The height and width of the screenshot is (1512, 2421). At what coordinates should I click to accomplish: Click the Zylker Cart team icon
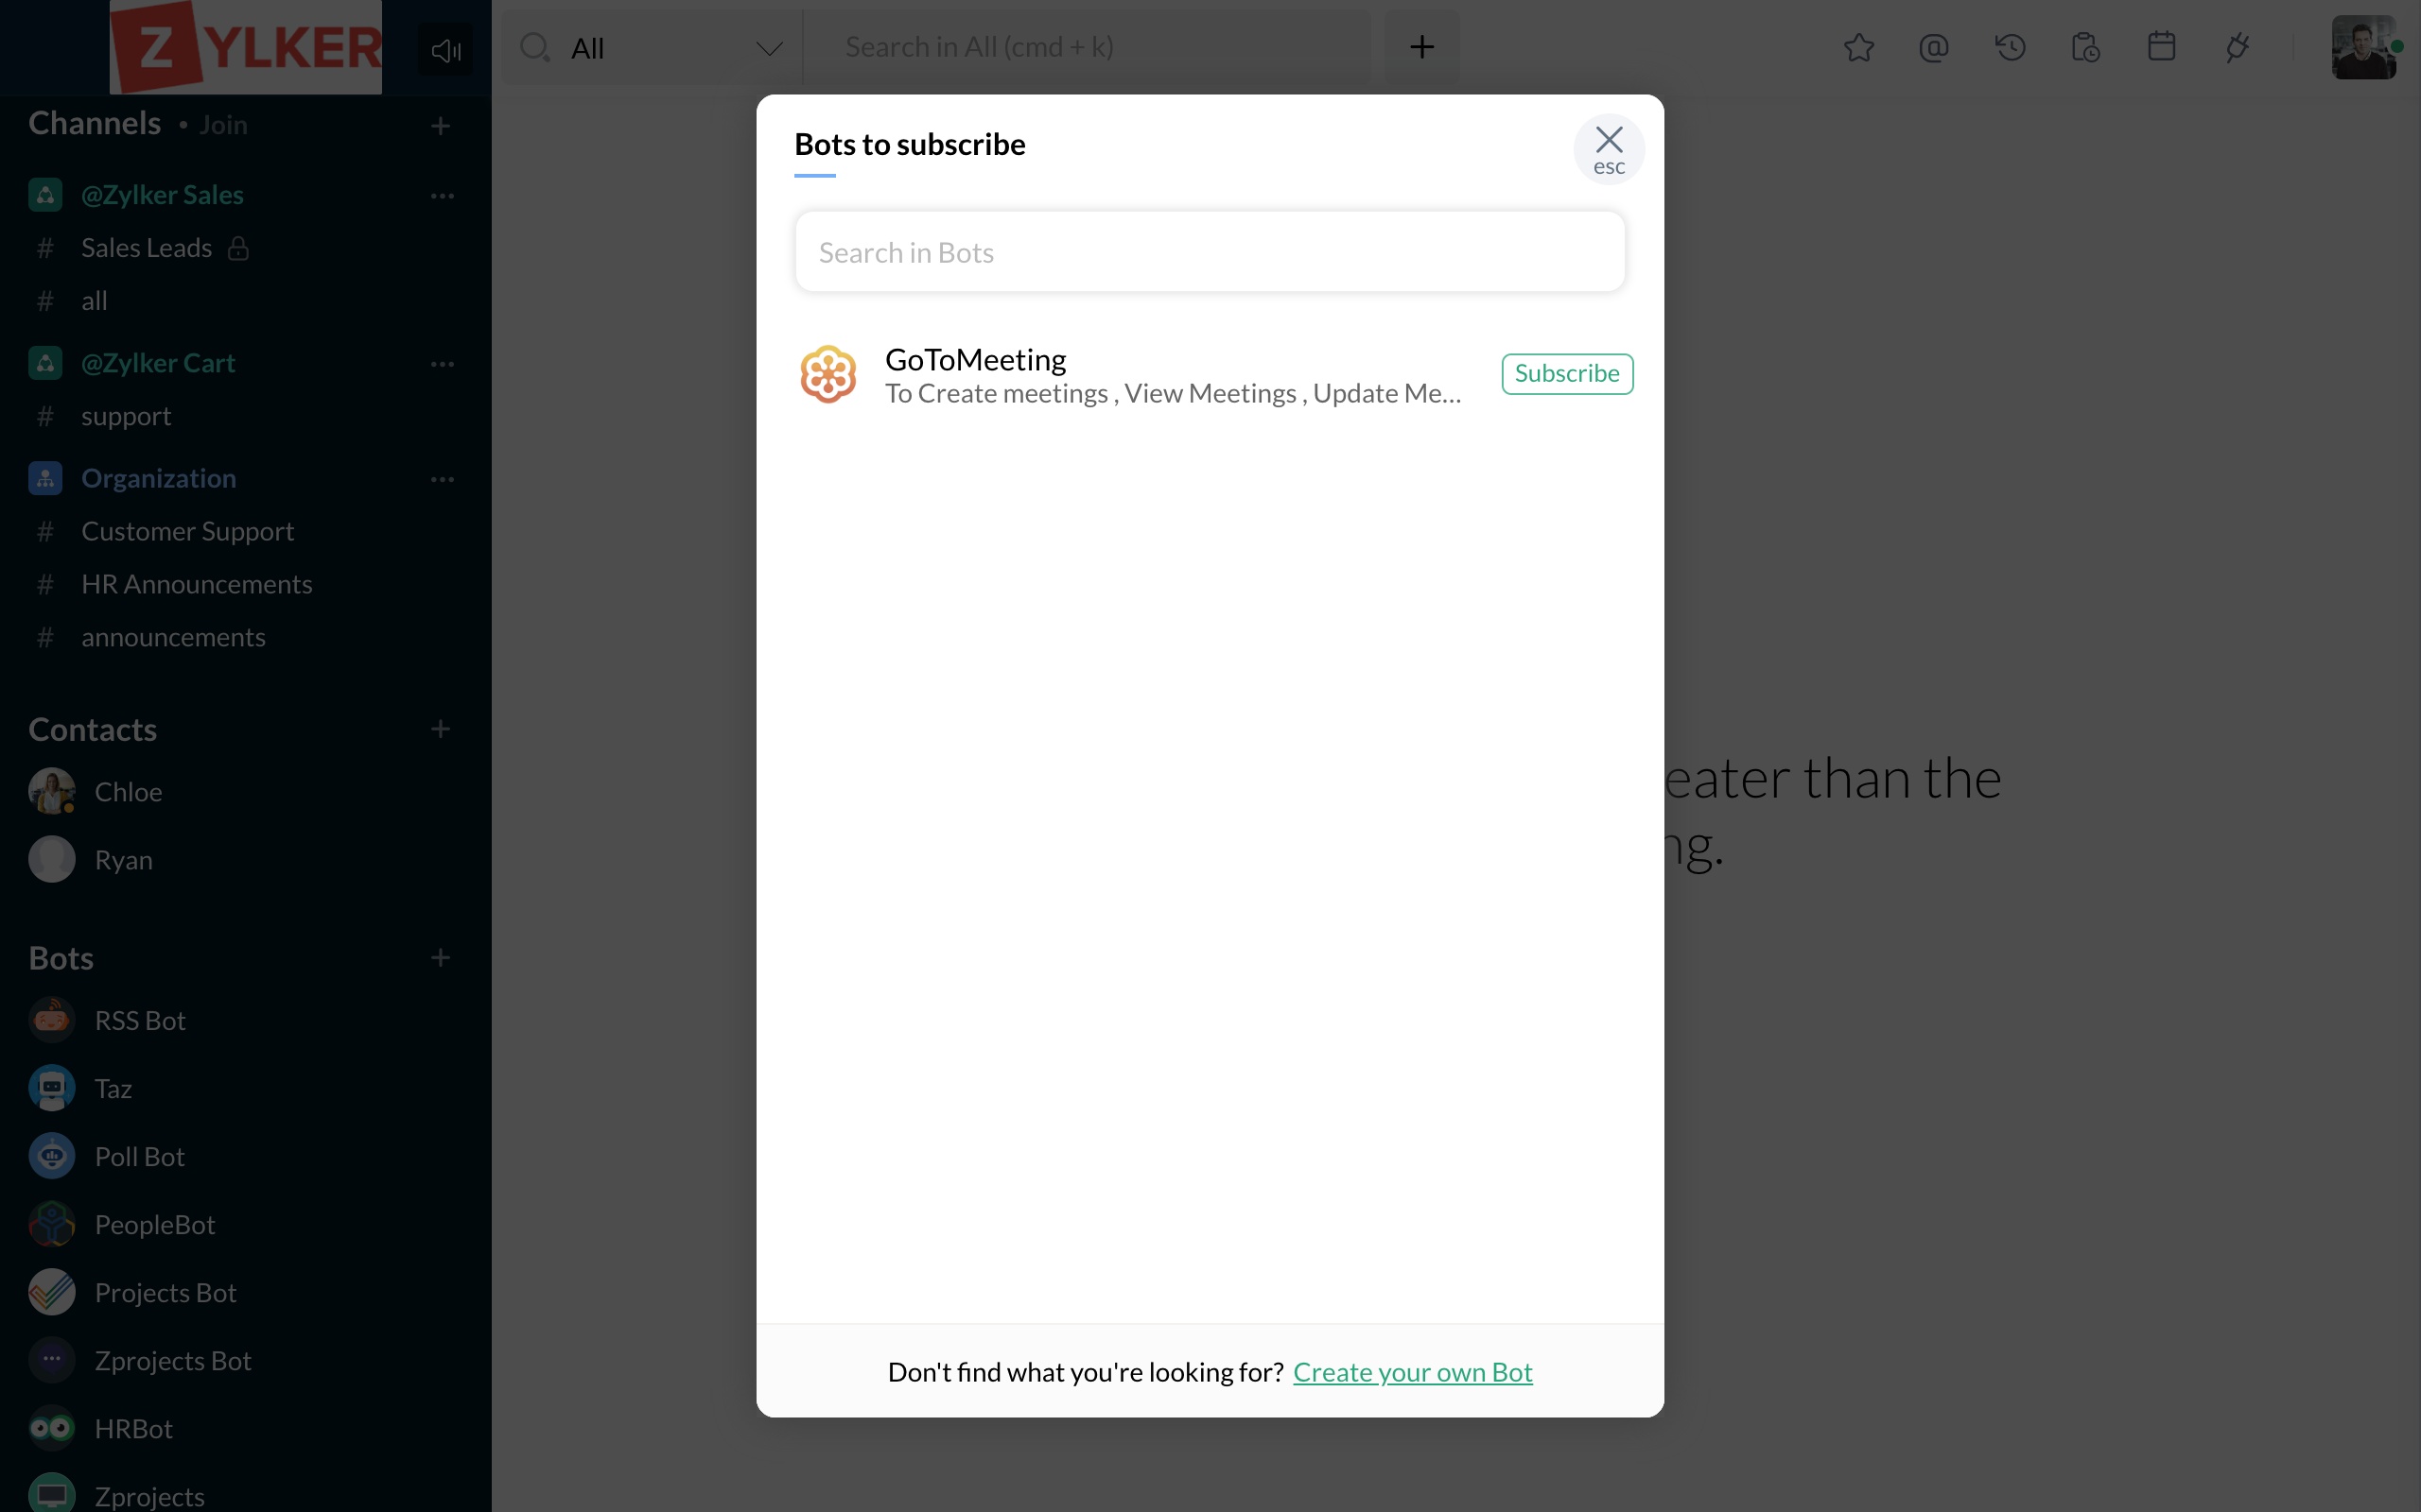(45, 363)
